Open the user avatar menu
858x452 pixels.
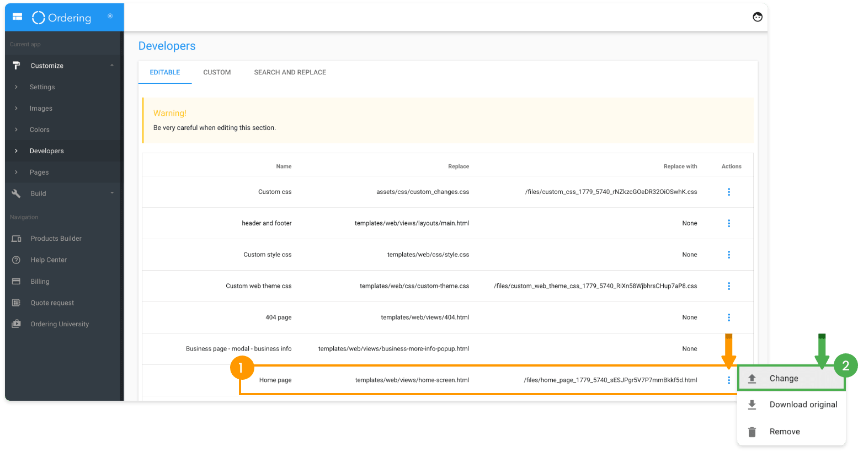pos(758,17)
